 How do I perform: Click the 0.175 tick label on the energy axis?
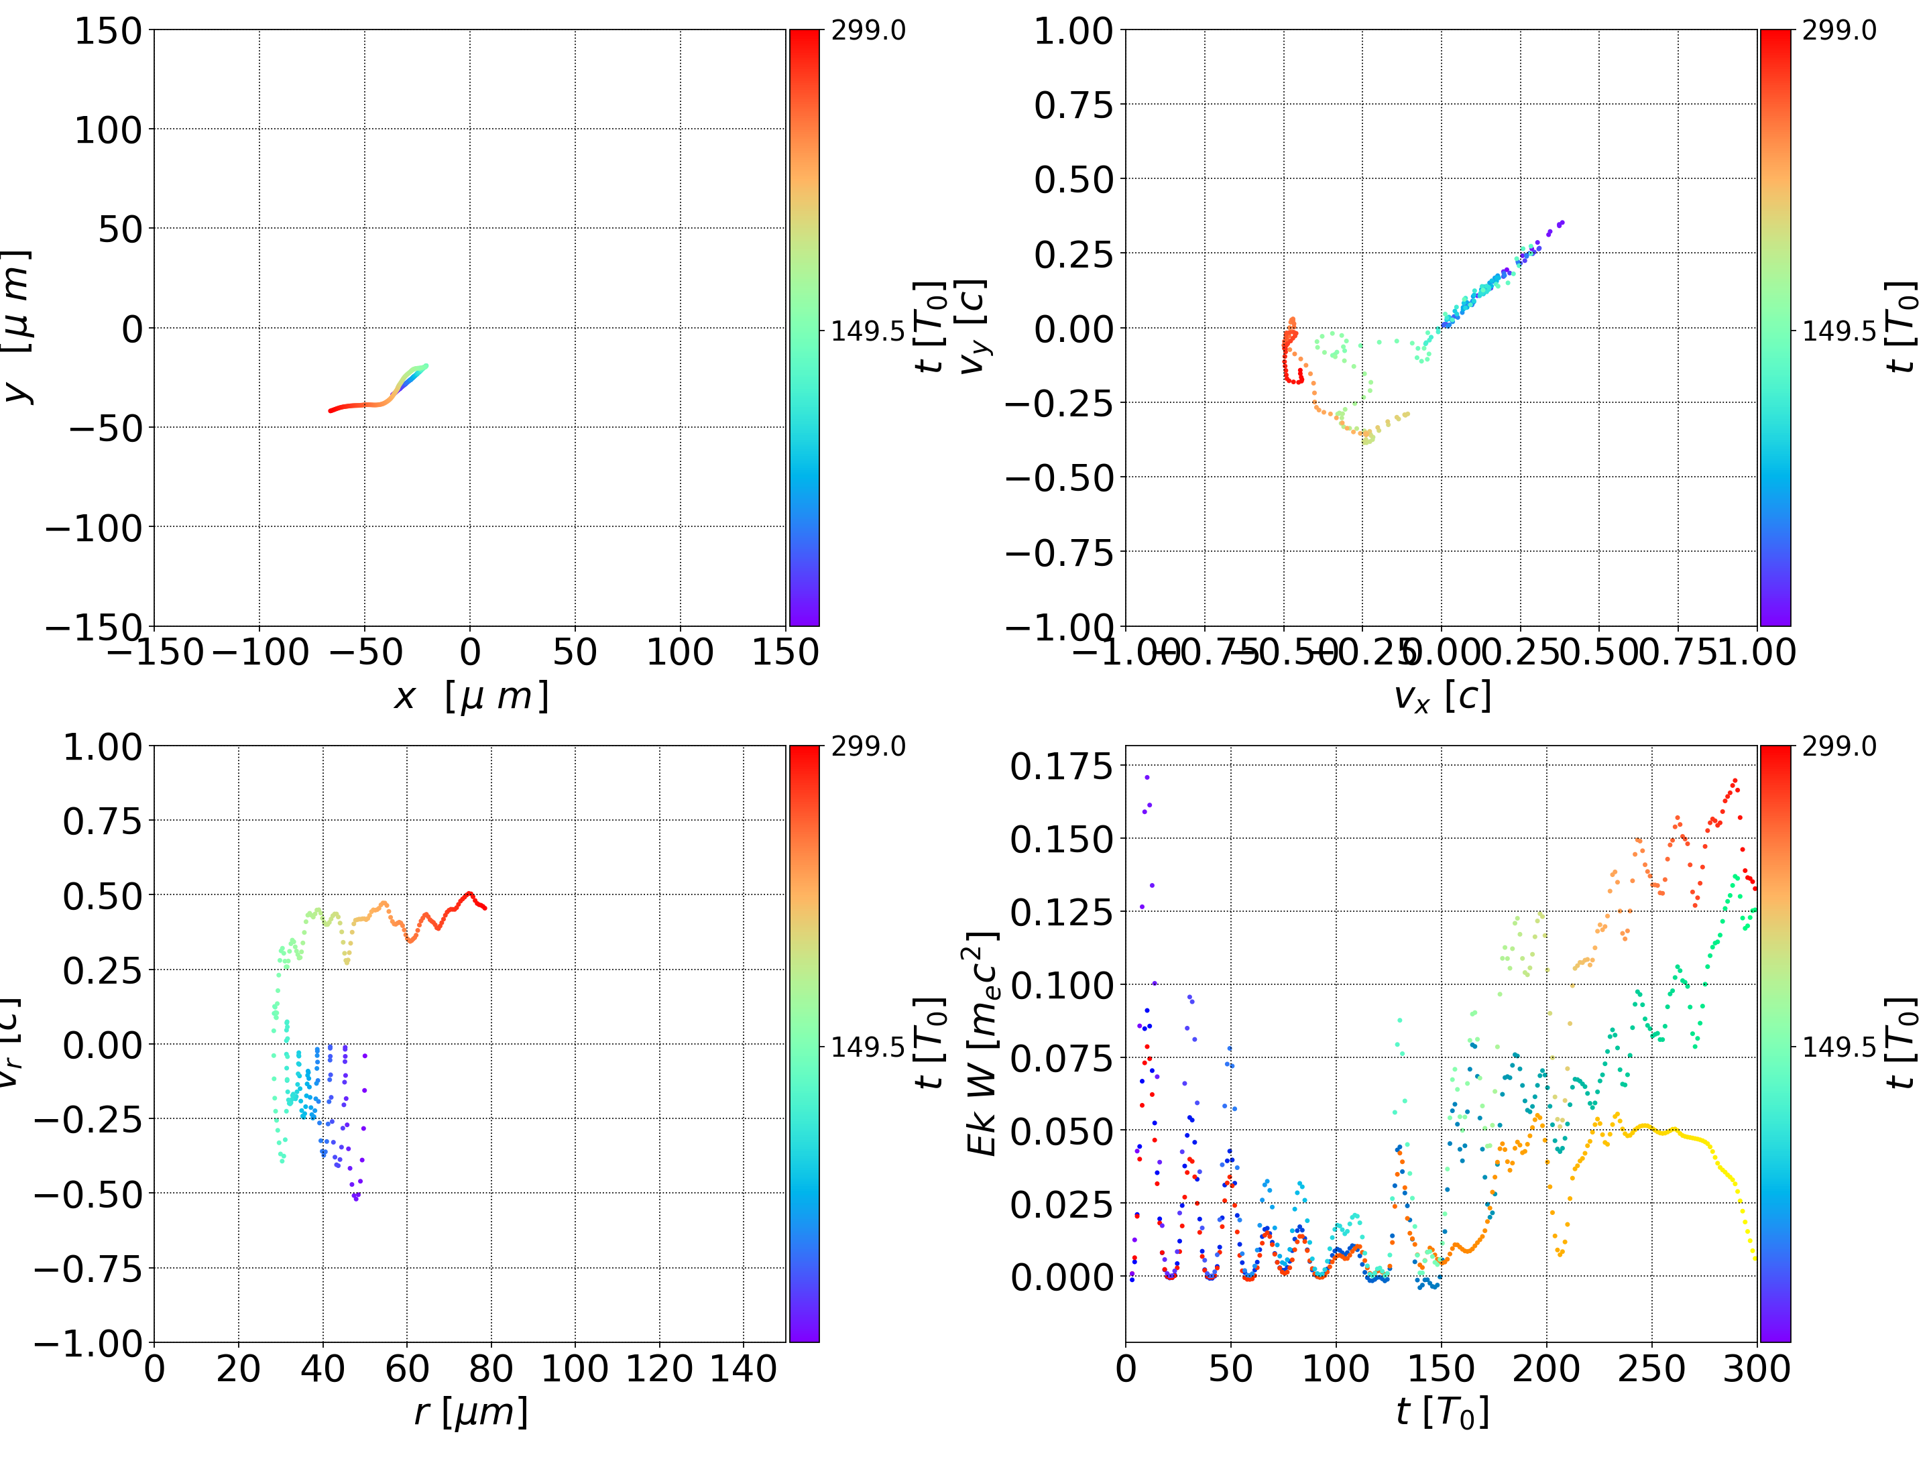(1061, 766)
